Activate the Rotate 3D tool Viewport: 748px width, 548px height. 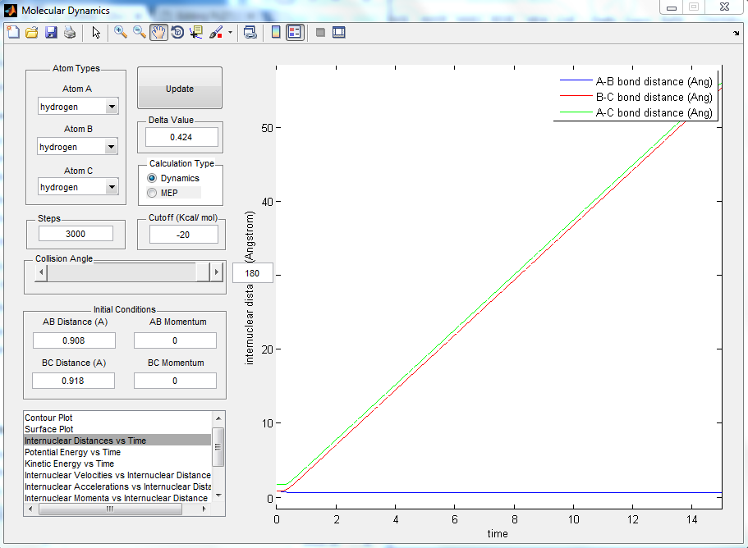[177, 33]
